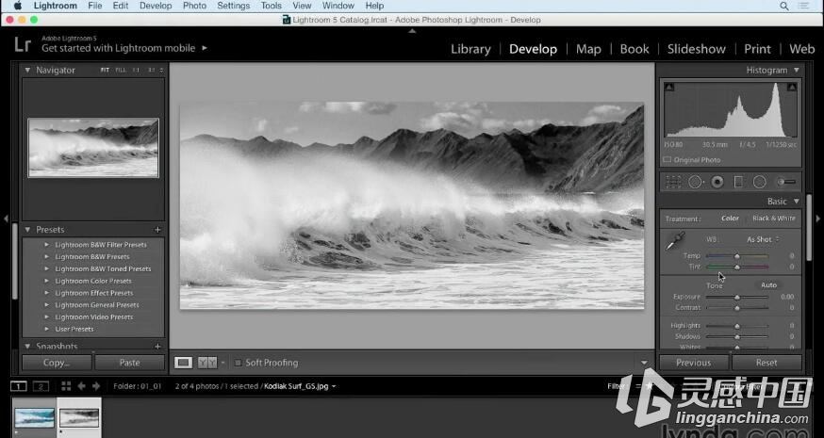Select the Graduated Filter tool icon

(x=738, y=182)
